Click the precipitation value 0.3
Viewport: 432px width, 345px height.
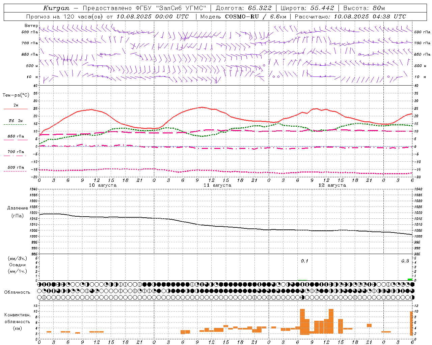[x=405, y=261]
